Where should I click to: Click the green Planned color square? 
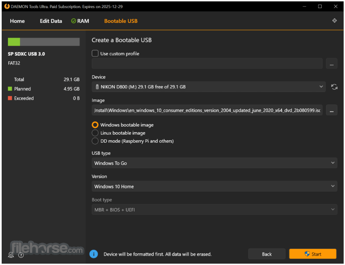pyautogui.click(x=10, y=89)
